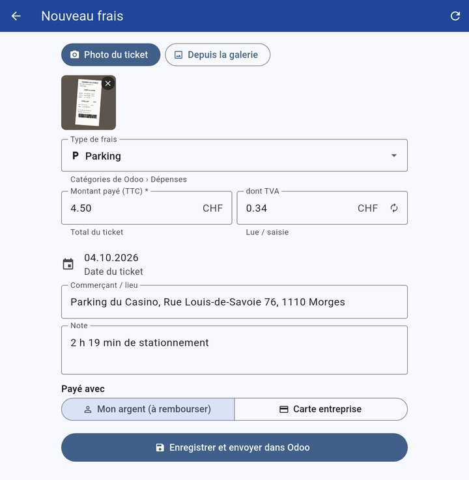Click the person icon in Mon argent
The image size is (469, 480).
pyautogui.click(x=88, y=409)
